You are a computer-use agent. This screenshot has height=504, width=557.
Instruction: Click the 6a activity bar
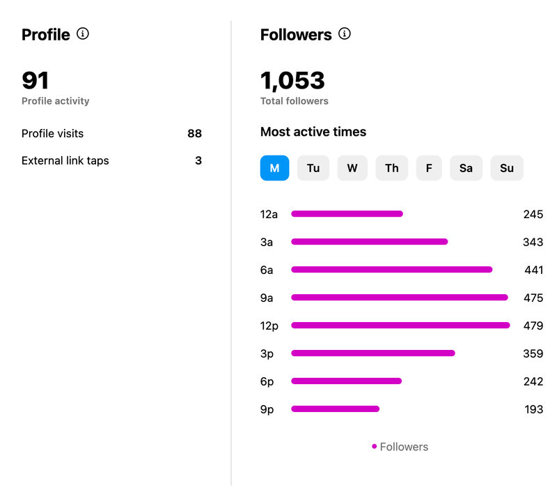[391, 270]
